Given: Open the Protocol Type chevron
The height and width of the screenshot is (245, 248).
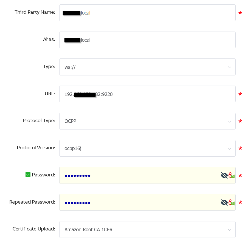Looking at the screenshot, I should tap(230, 121).
